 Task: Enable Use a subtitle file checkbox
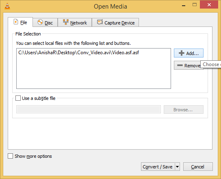click(18, 98)
